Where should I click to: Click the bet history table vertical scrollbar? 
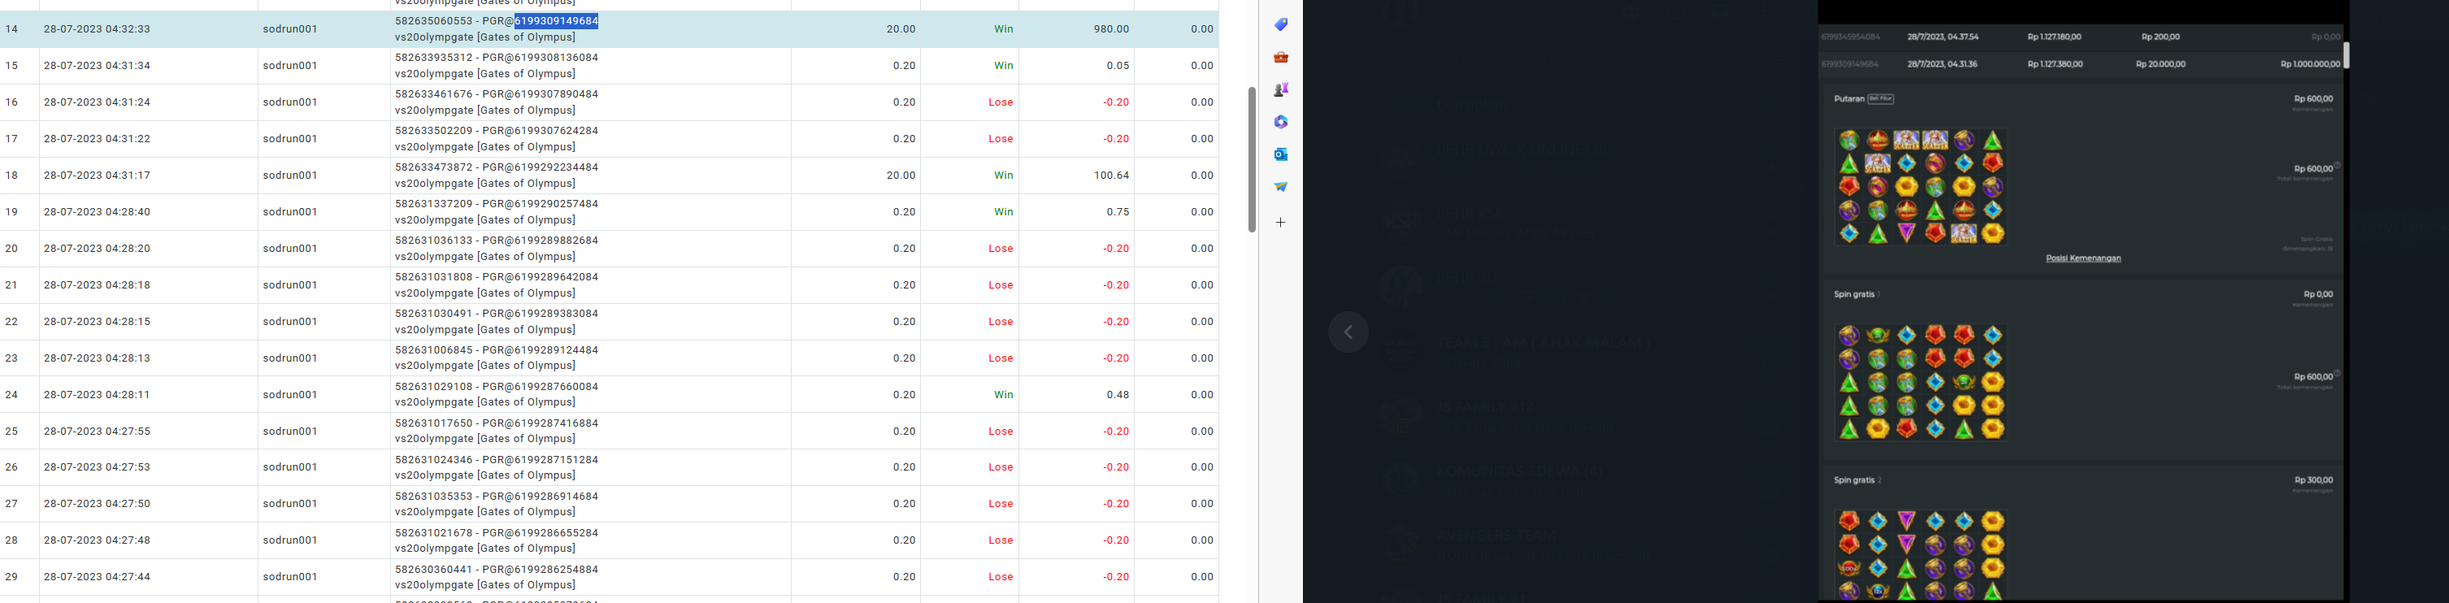click(x=1252, y=158)
